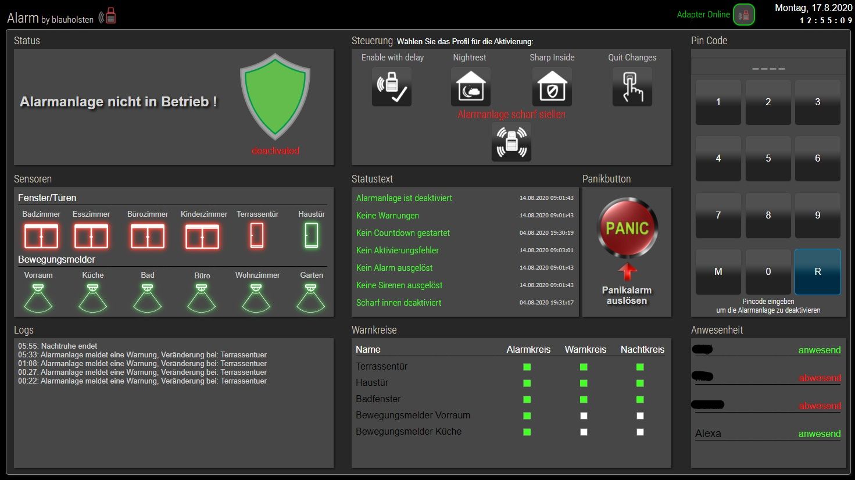Select Büro motion detector icon
855x480 pixels.
tap(202, 298)
